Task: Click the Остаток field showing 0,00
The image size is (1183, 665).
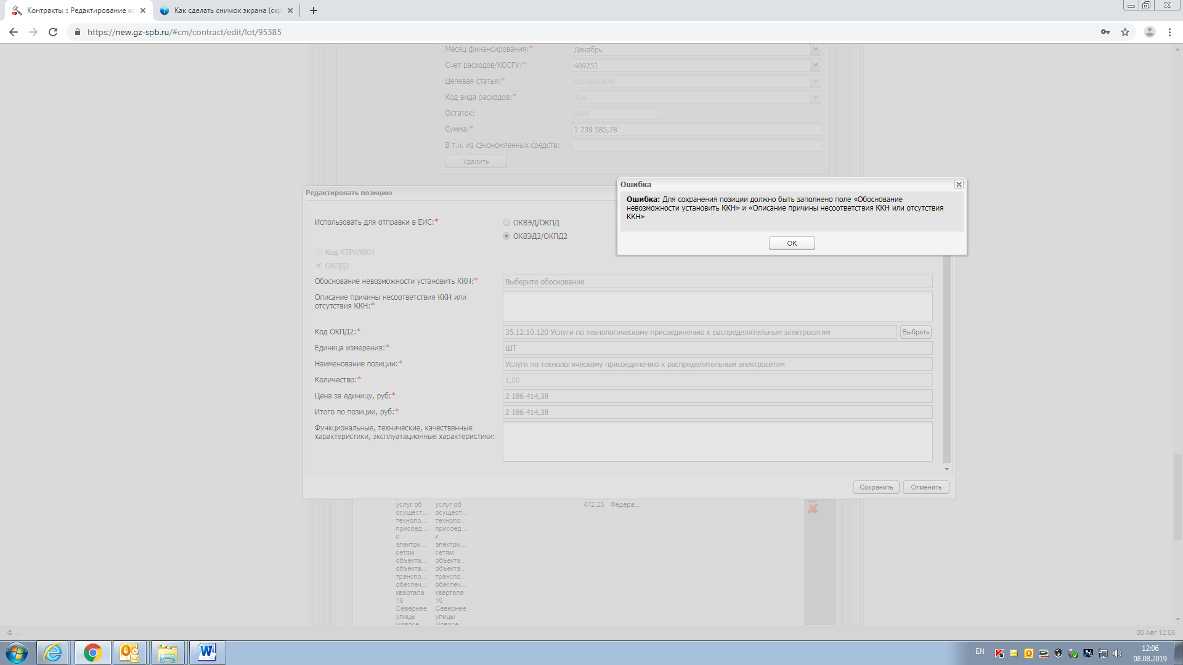Action: tap(617, 114)
